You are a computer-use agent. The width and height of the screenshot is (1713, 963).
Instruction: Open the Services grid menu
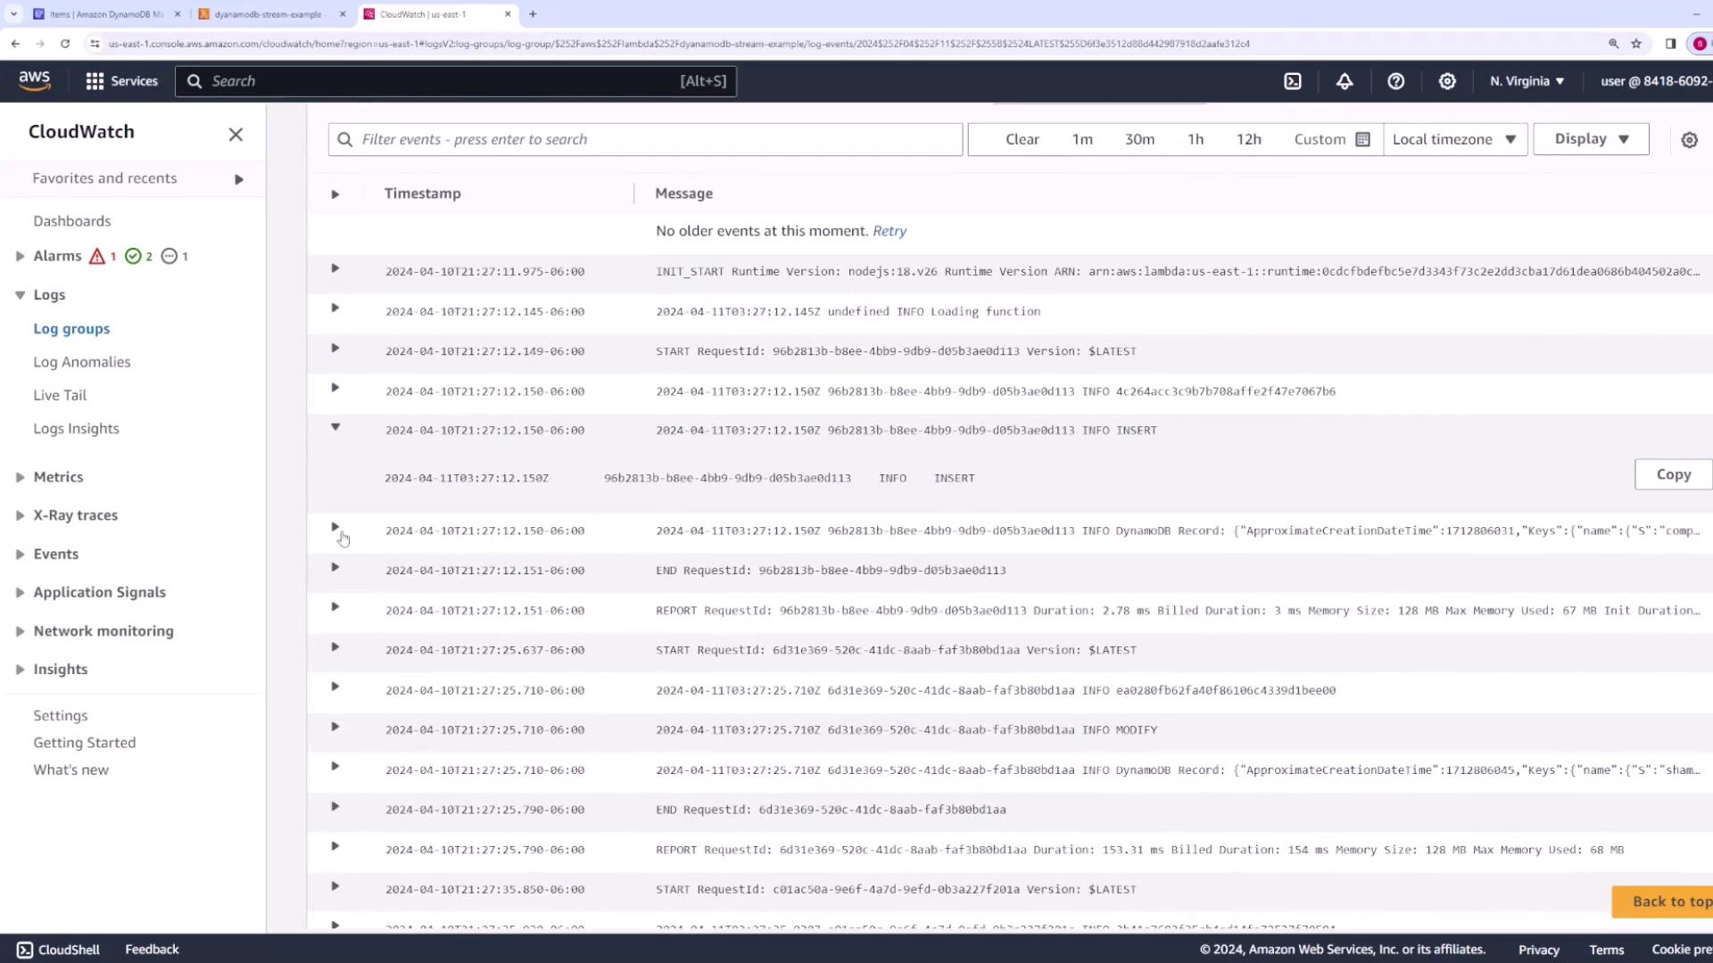[x=121, y=81]
